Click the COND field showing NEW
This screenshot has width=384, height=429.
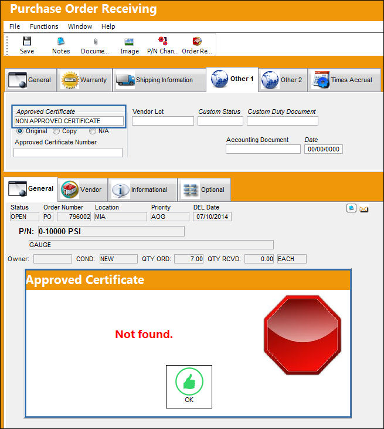point(118,259)
